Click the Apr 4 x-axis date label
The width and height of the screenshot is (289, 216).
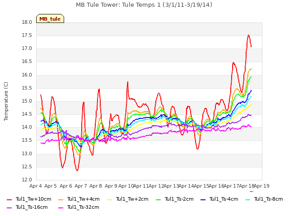click(35, 186)
